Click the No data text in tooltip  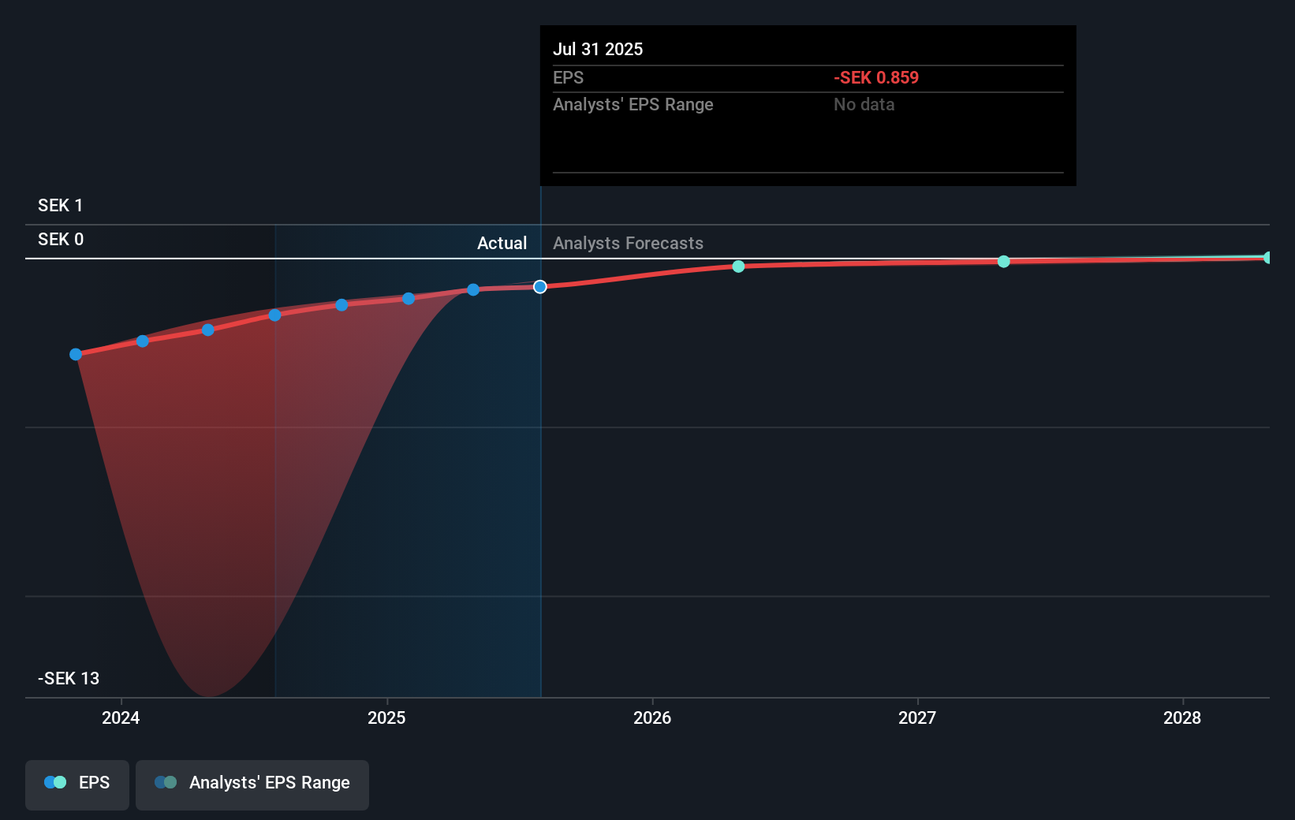pyautogui.click(x=864, y=104)
